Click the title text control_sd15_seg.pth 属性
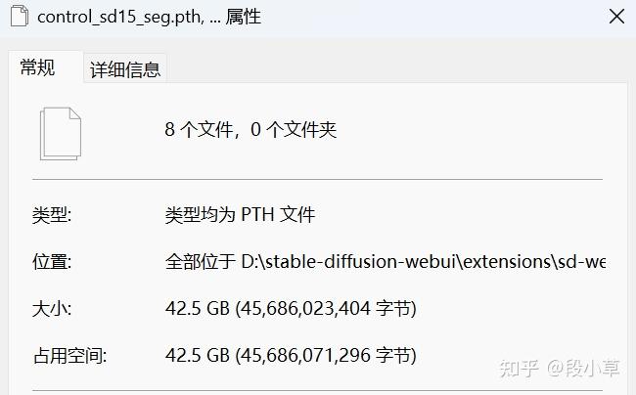This screenshot has width=636, height=395. coord(149,17)
